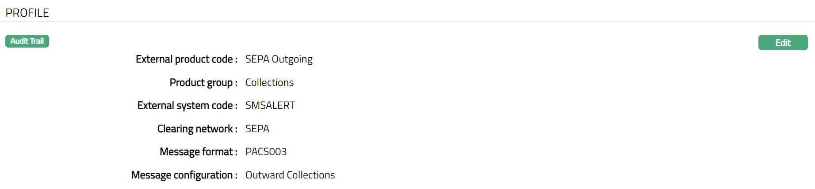Open the Audit Trail
The height and width of the screenshot is (189, 815).
tap(27, 41)
